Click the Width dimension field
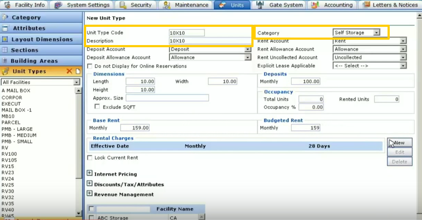 tap(223, 81)
